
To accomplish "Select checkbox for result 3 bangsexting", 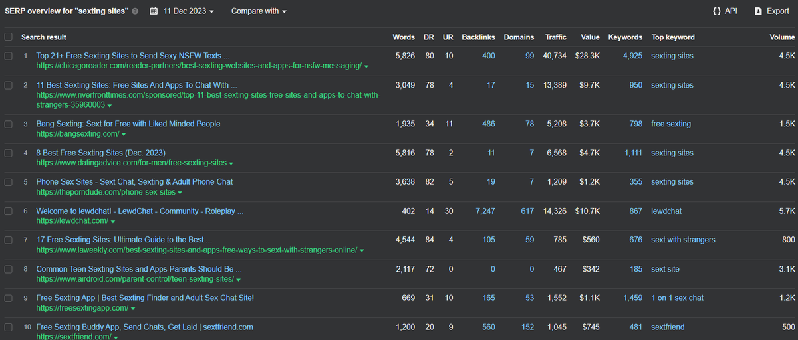I will pyautogui.click(x=8, y=124).
